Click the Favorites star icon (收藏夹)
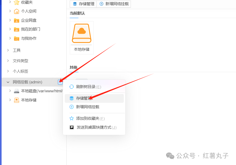Image resolution: width=236 pixels, height=165 pixels. 17,2
